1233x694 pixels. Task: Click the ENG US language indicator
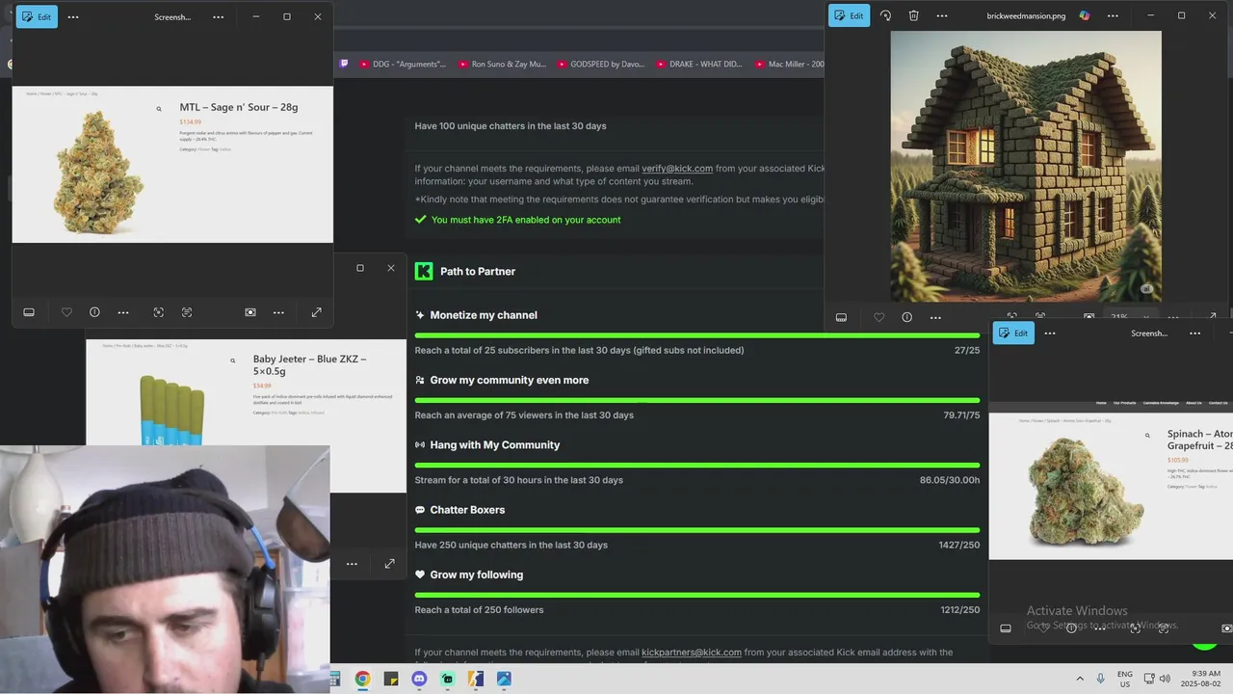coord(1125,679)
